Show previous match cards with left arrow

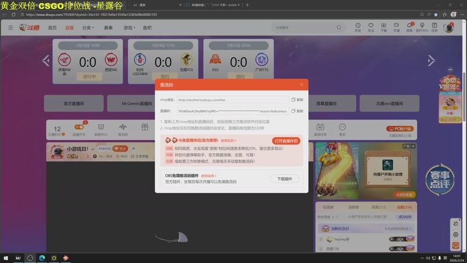click(x=46, y=61)
